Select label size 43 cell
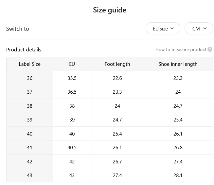The height and width of the screenshot is (185, 214). (30, 175)
